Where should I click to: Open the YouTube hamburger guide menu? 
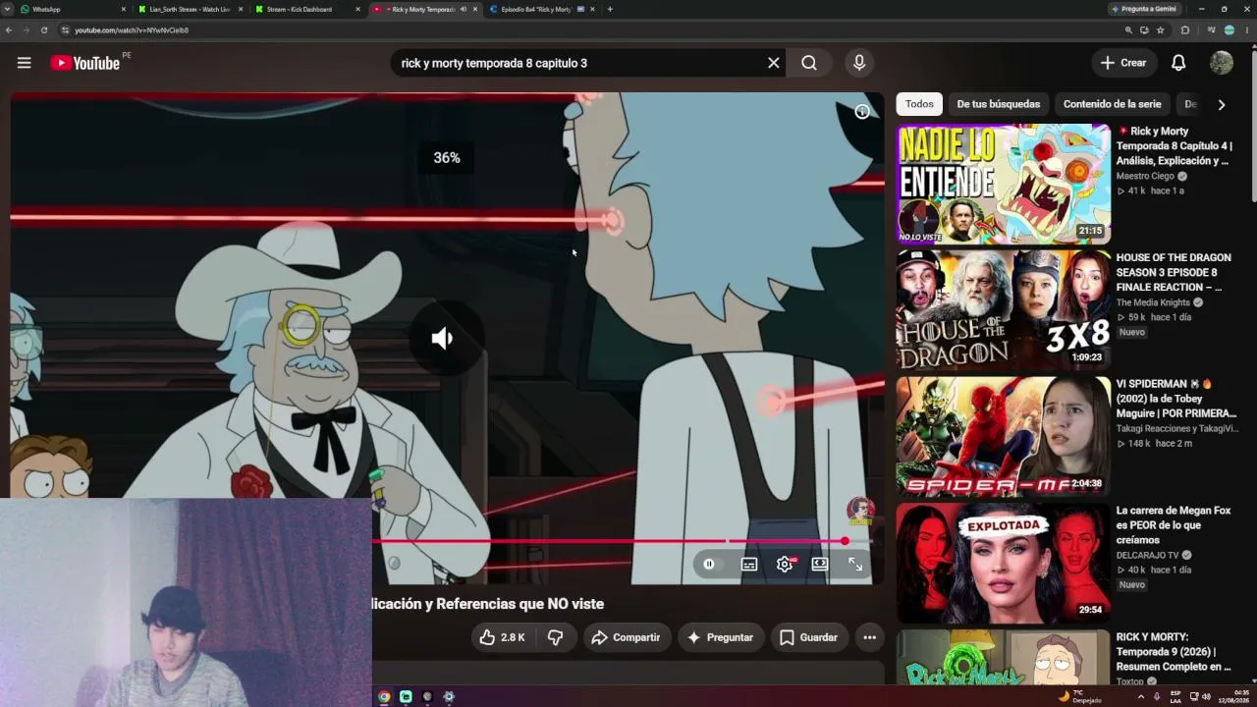coord(24,63)
